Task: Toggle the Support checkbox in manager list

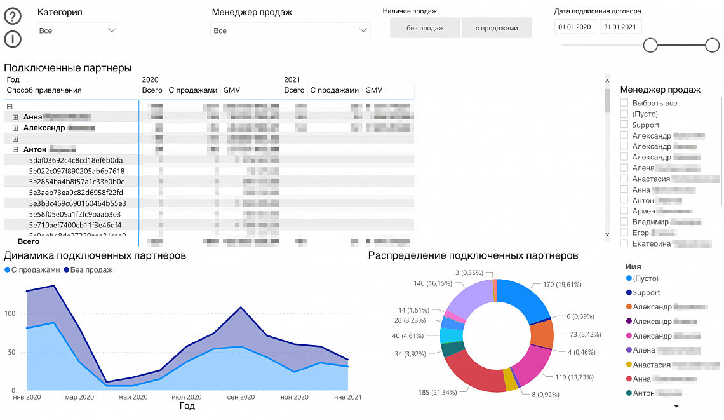Action: (624, 125)
